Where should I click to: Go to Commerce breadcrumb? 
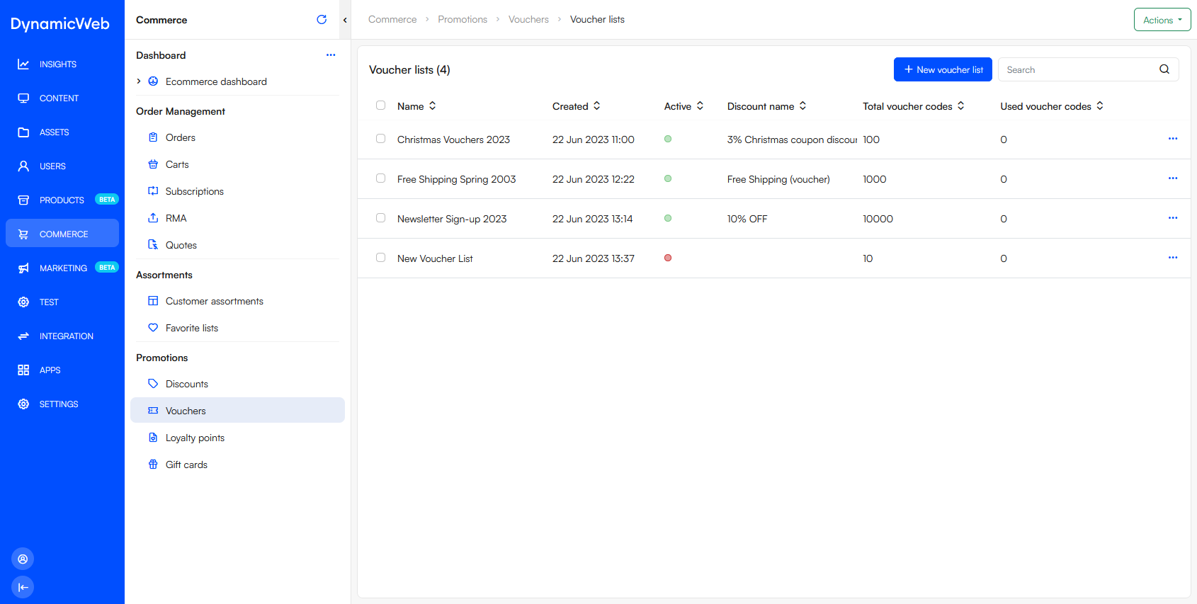pos(392,20)
